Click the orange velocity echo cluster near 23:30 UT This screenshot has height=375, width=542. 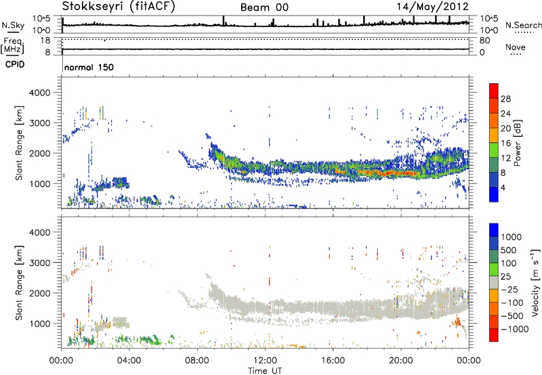coord(457,322)
